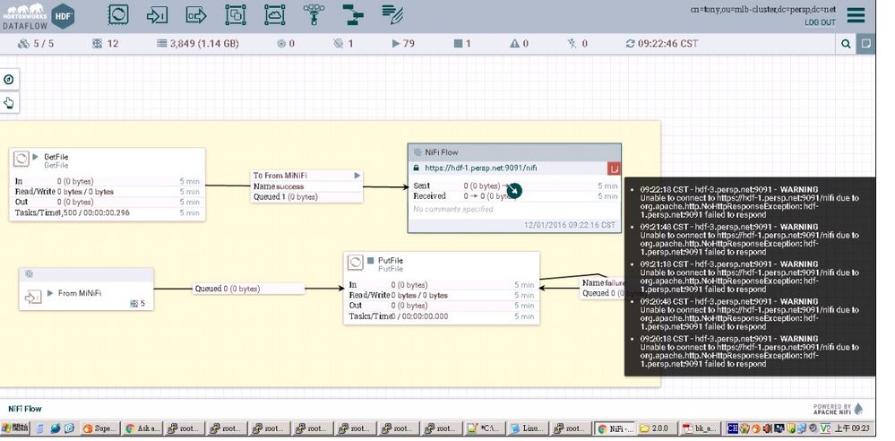Click the NiFi Flow breadcrumb link
The height and width of the screenshot is (441, 895).
[x=25, y=409]
